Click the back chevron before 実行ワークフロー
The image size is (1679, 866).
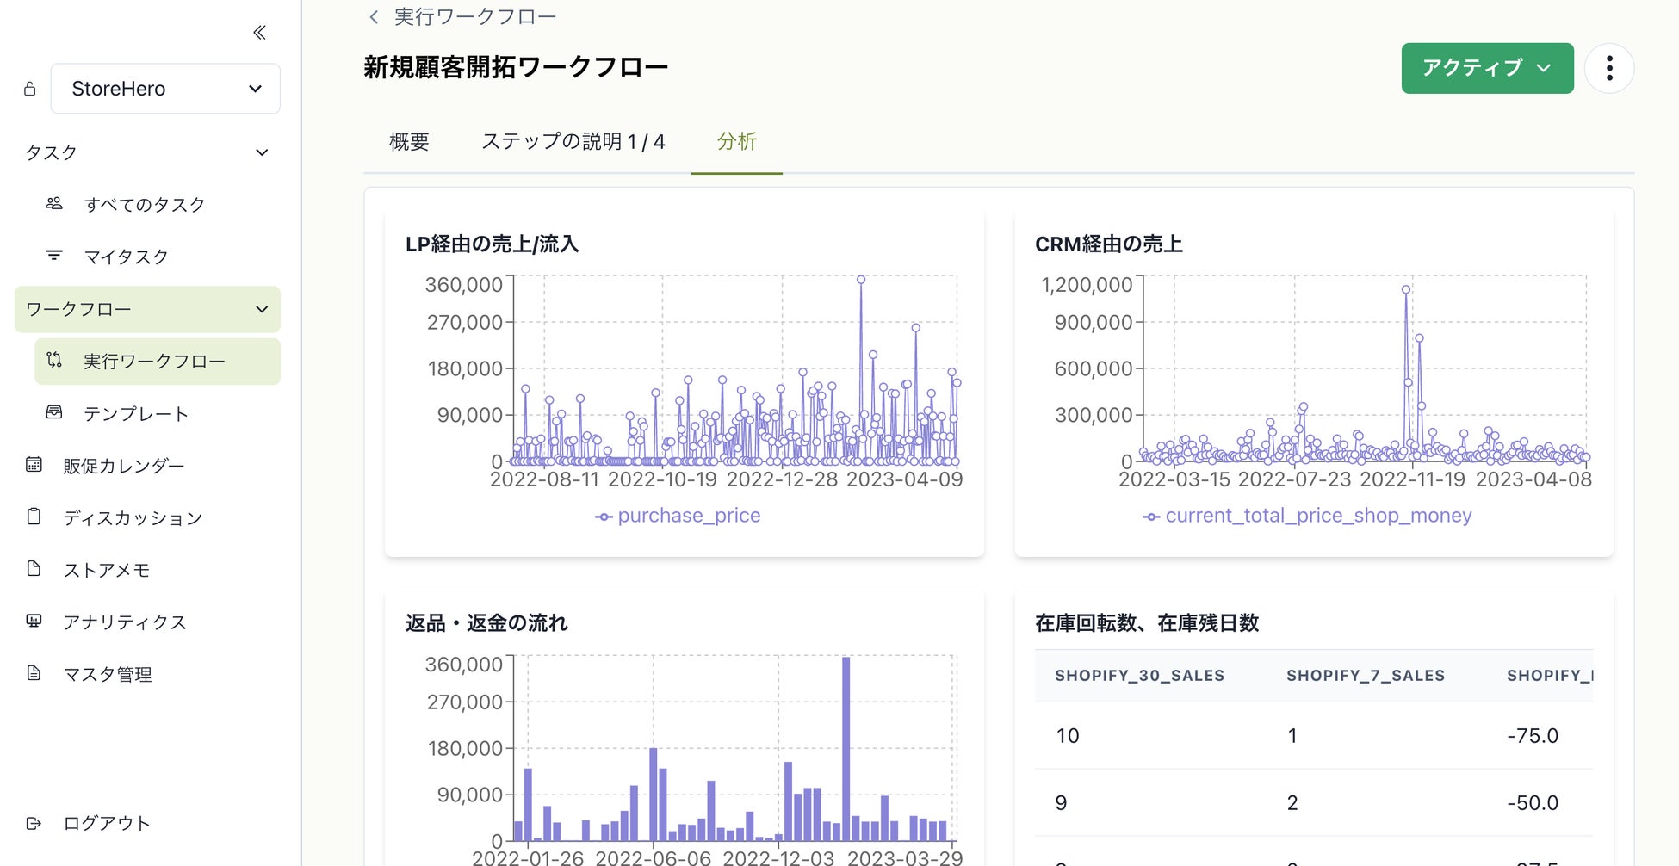tap(374, 17)
